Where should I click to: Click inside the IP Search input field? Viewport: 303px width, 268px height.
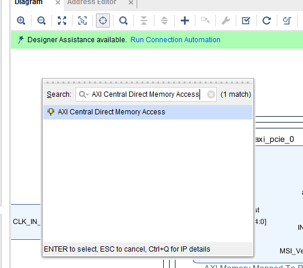146,94
